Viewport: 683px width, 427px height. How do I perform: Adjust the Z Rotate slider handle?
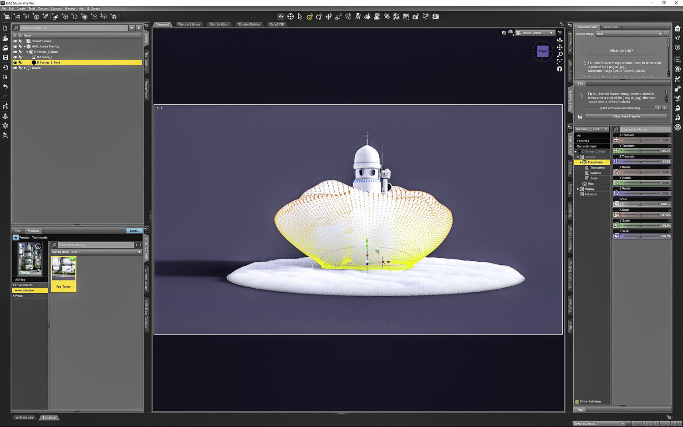coord(640,193)
